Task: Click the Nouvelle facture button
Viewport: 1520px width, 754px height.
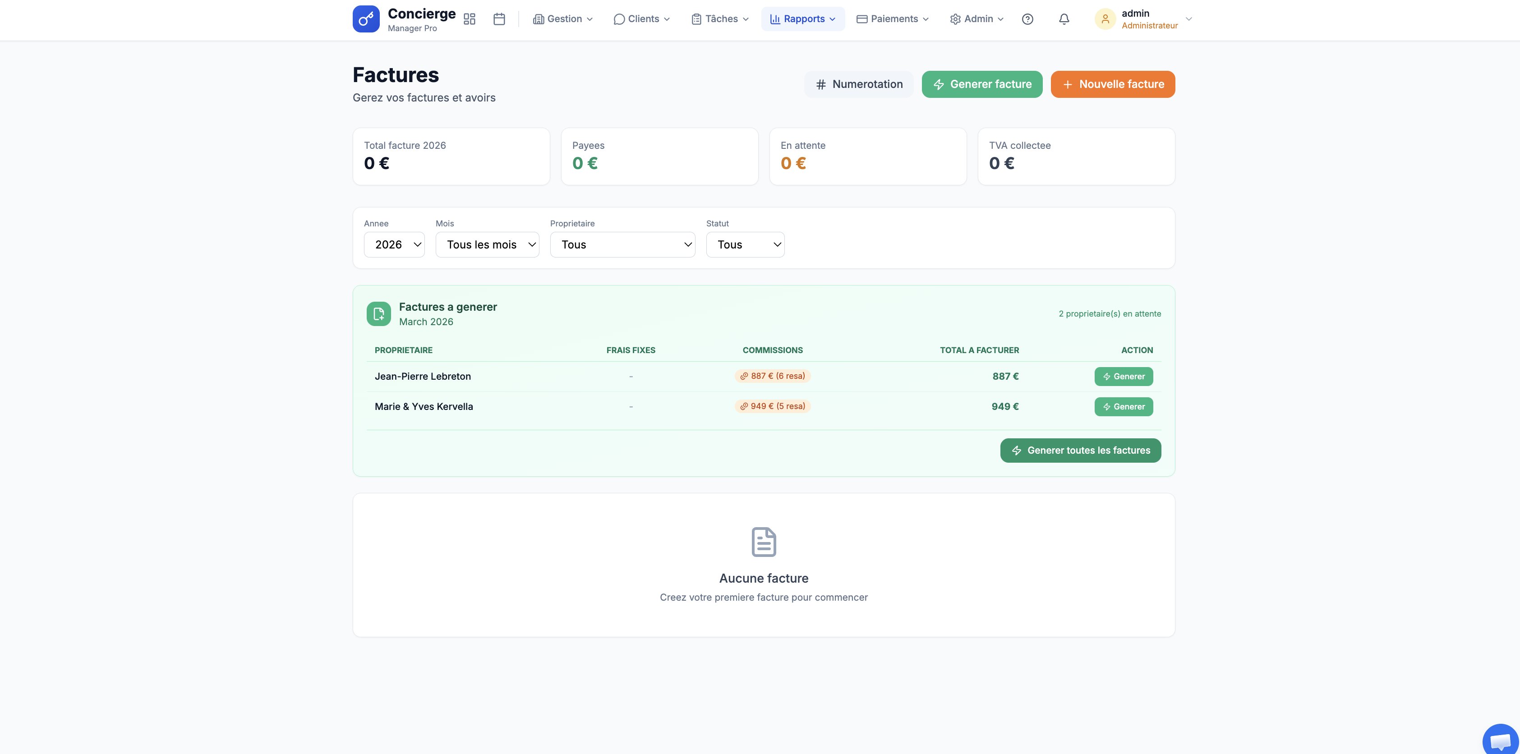Action: click(x=1112, y=84)
